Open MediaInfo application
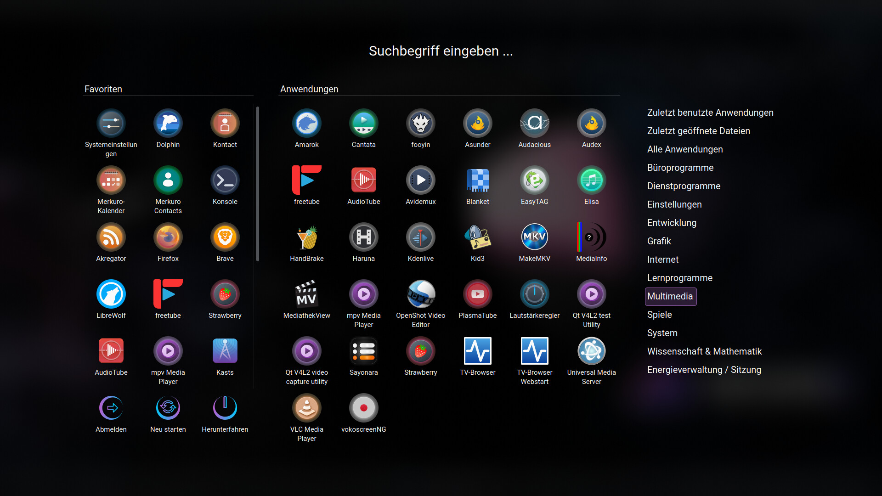This screenshot has width=882, height=496. tap(592, 243)
